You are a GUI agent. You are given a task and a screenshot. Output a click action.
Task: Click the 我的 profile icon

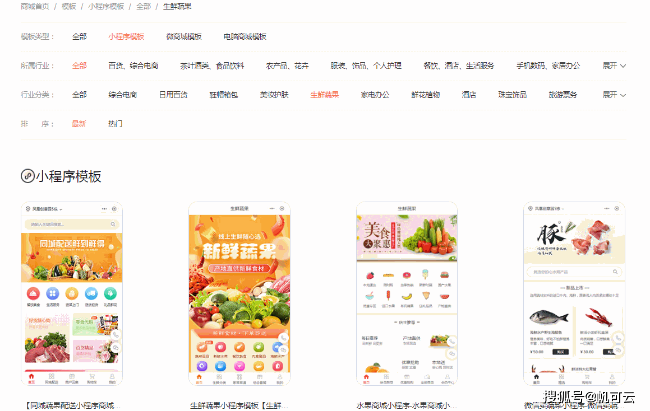111,376
